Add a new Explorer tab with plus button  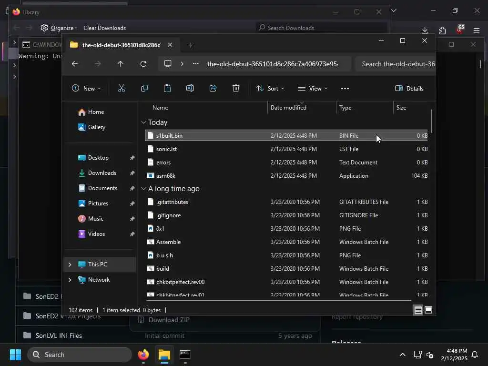coord(191,45)
